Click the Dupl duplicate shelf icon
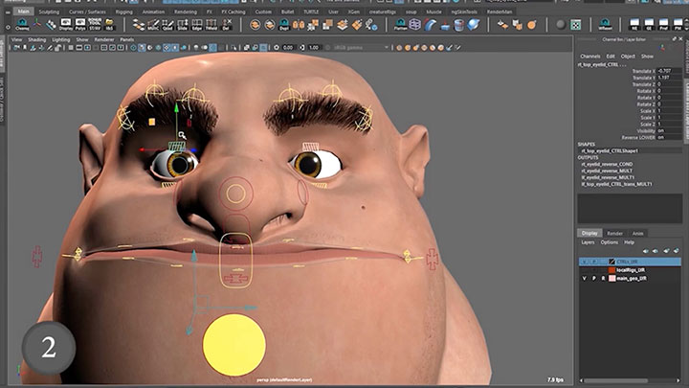This screenshot has width=689, height=388. [x=284, y=24]
